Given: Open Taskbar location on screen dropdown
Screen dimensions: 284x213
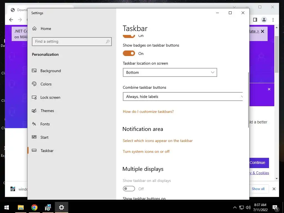Looking at the screenshot, I should pos(170,72).
